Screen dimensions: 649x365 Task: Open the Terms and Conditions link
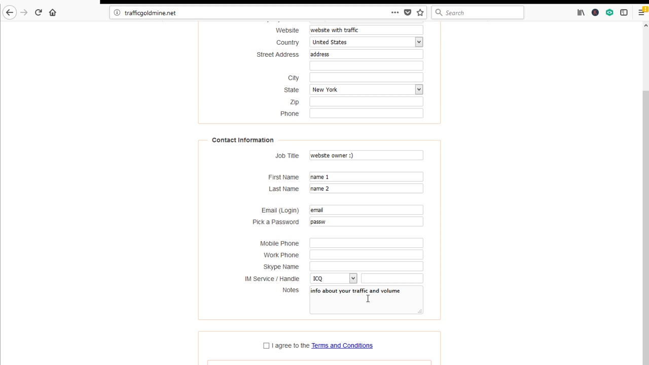[x=342, y=346]
